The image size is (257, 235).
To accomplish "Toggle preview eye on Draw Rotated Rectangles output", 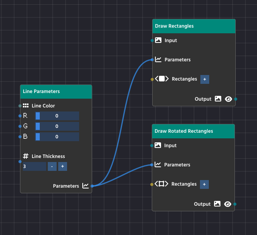I will (228, 204).
